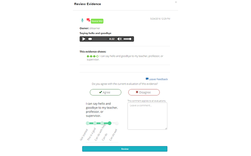Image resolution: width=251 pixels, height=156 pixels.
Task: Select the Can do rating dot
Action: (x=109, y=123)
